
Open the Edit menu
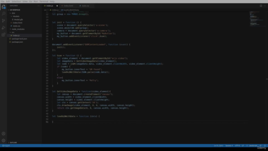click(8, 2)
